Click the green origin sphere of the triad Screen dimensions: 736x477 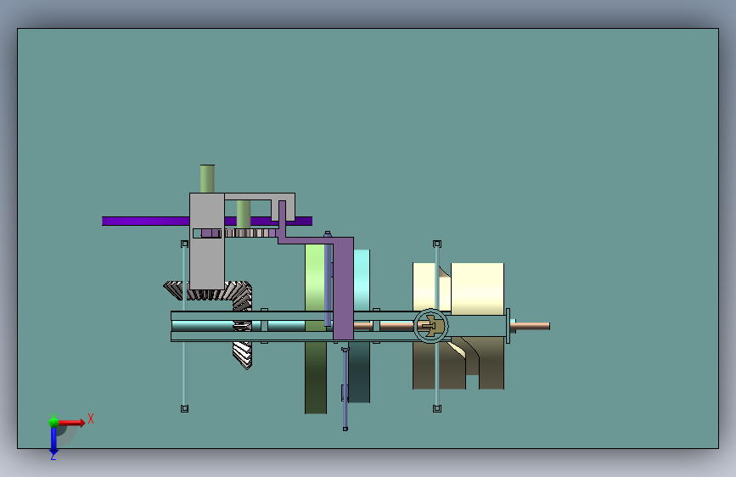pos(53,423)
